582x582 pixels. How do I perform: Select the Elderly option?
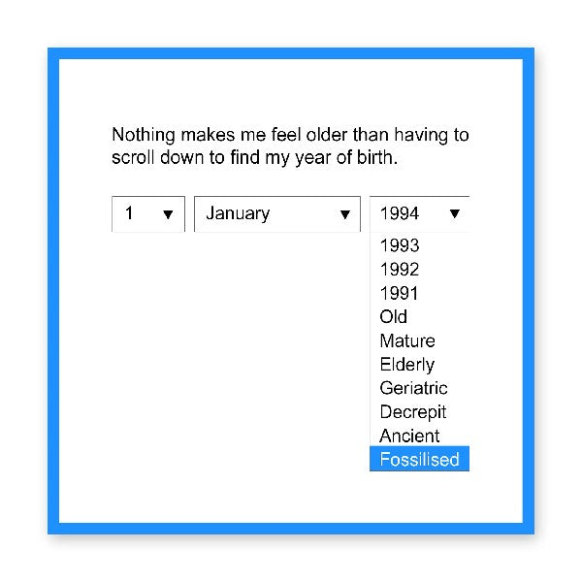pos(407,365)
